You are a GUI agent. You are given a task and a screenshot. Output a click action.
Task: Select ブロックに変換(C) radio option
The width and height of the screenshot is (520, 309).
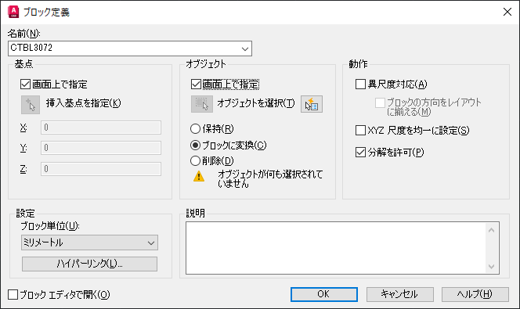point(195,145)
